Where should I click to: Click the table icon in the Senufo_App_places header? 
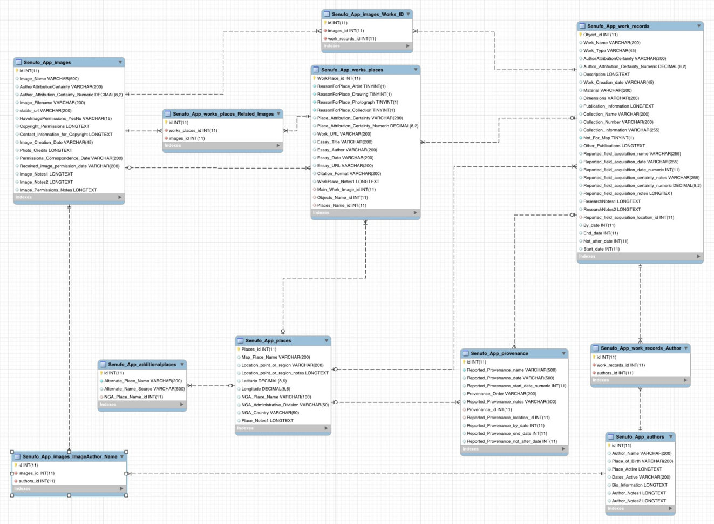tap(239, 340)
